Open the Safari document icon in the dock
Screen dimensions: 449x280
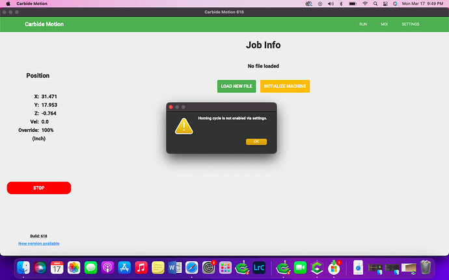358,268
